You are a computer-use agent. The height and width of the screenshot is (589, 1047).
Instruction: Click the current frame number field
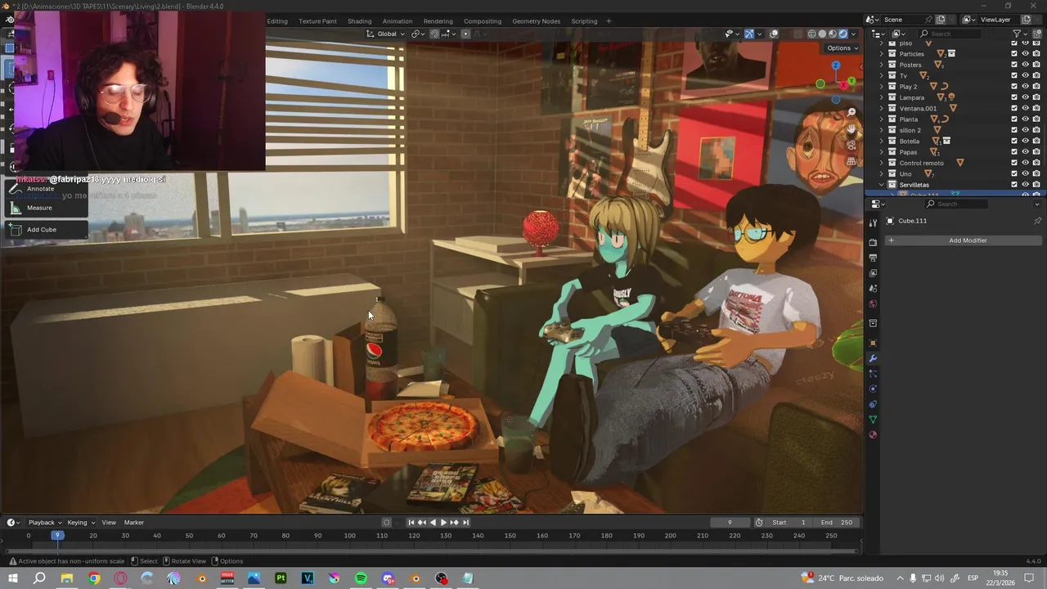[x=730, y=523]
